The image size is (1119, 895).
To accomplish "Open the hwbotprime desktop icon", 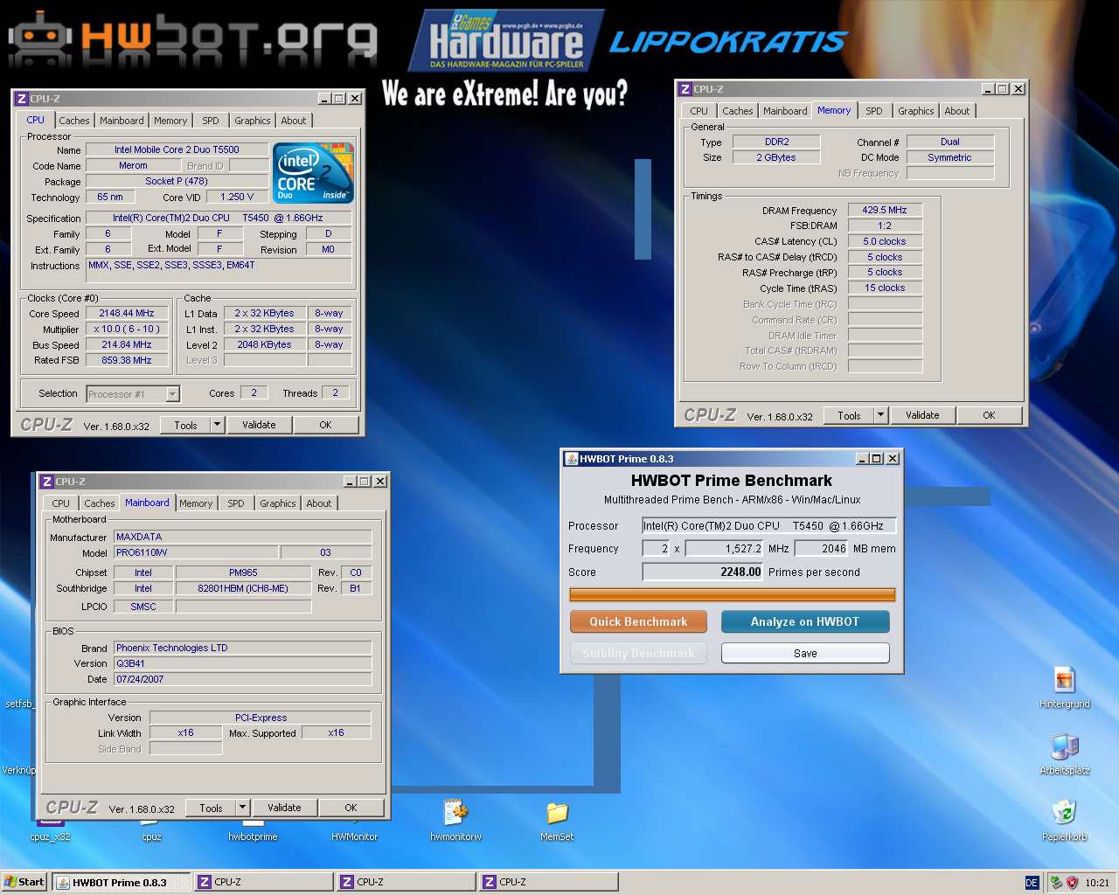I will [253, 830].
